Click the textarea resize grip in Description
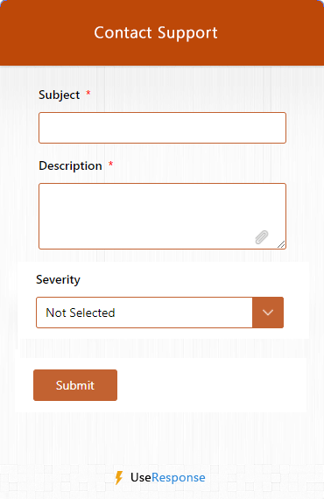324x499 pixels. pyautogui.click(x=281, y=244)
